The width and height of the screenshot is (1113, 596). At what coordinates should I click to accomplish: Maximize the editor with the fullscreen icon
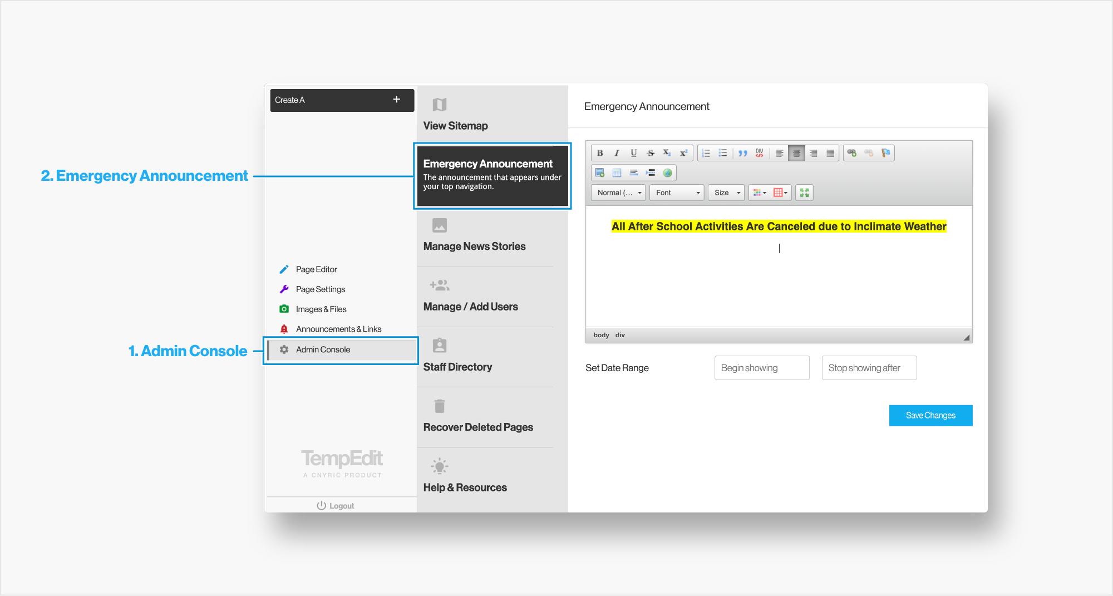[x=804, y=193]
